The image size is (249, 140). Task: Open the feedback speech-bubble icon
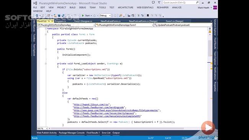tap(153, 2)
